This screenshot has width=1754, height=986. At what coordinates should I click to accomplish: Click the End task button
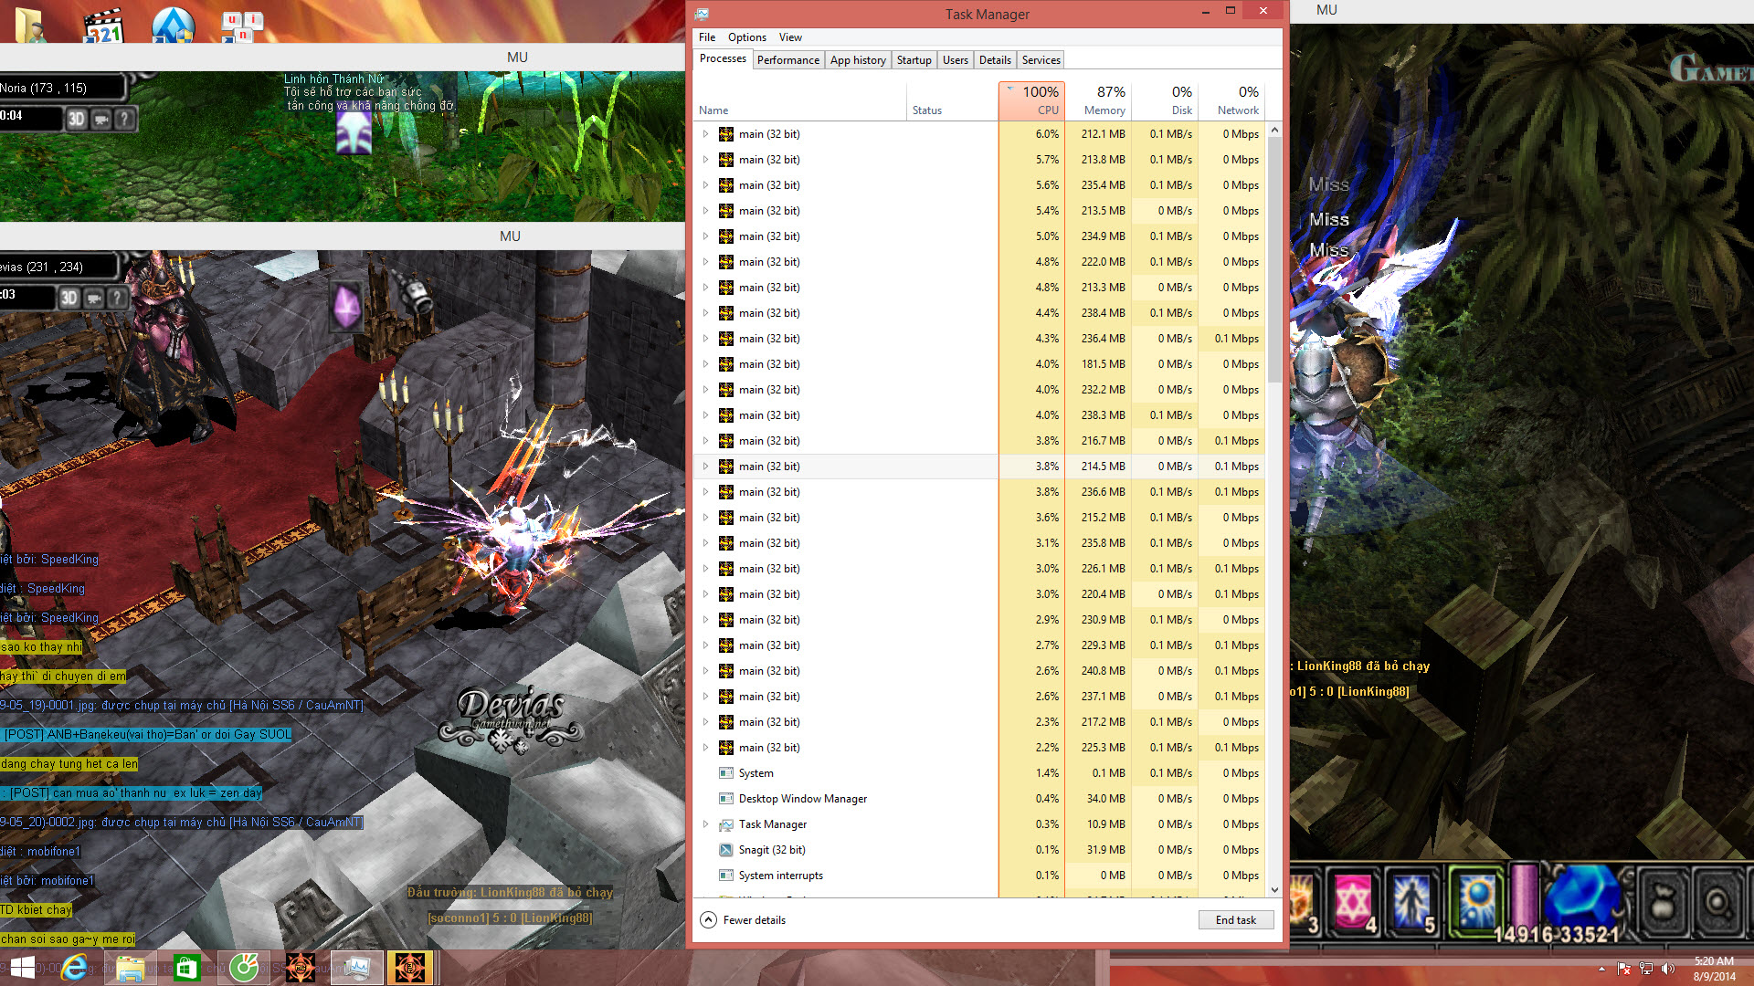click(1235, 920)
